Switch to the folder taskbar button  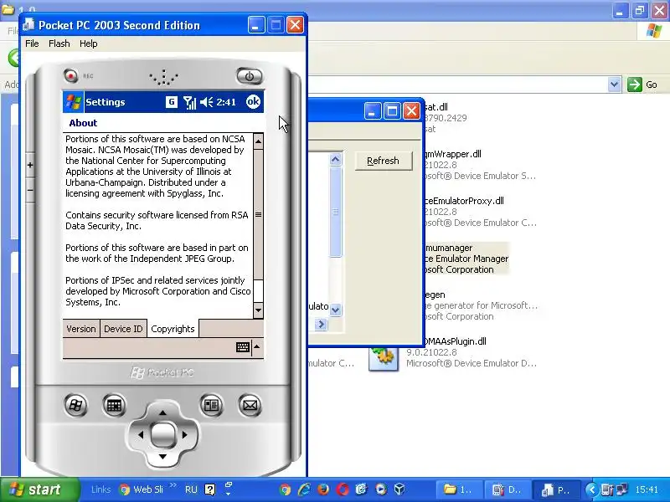[458, 489]
